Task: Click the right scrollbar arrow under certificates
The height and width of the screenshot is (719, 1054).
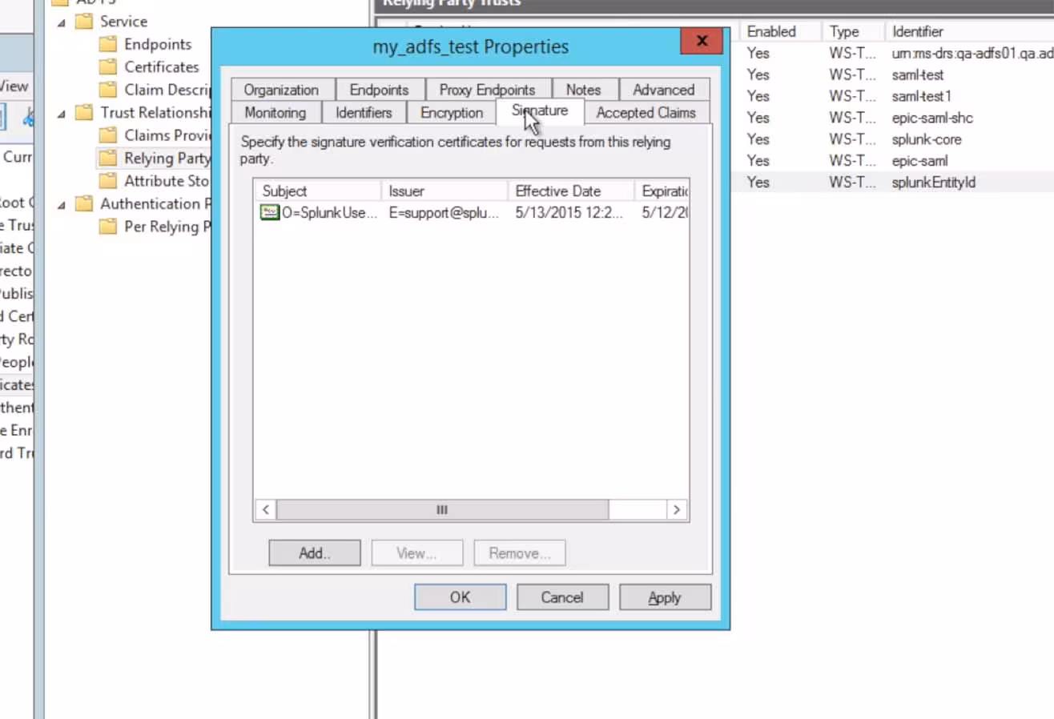Action: (x=677, y=509)
